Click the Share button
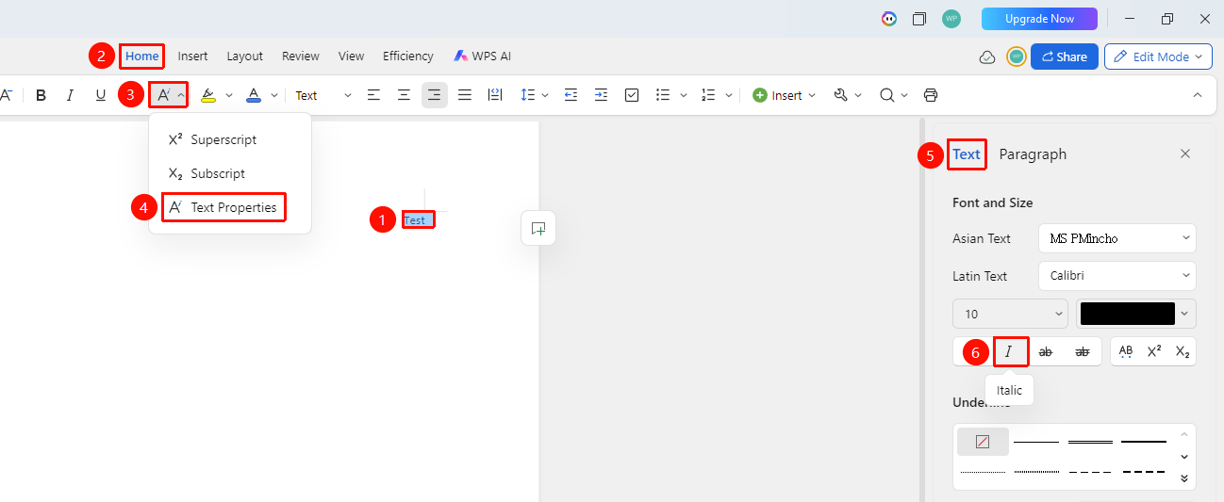Viewport: 1224px width, 502px height. (1065, 57)
